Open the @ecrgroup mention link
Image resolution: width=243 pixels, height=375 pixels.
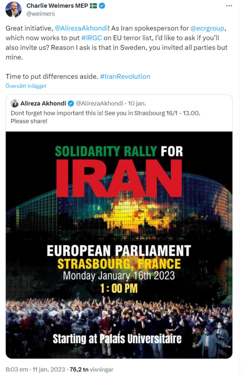click(x=207, y=28)
